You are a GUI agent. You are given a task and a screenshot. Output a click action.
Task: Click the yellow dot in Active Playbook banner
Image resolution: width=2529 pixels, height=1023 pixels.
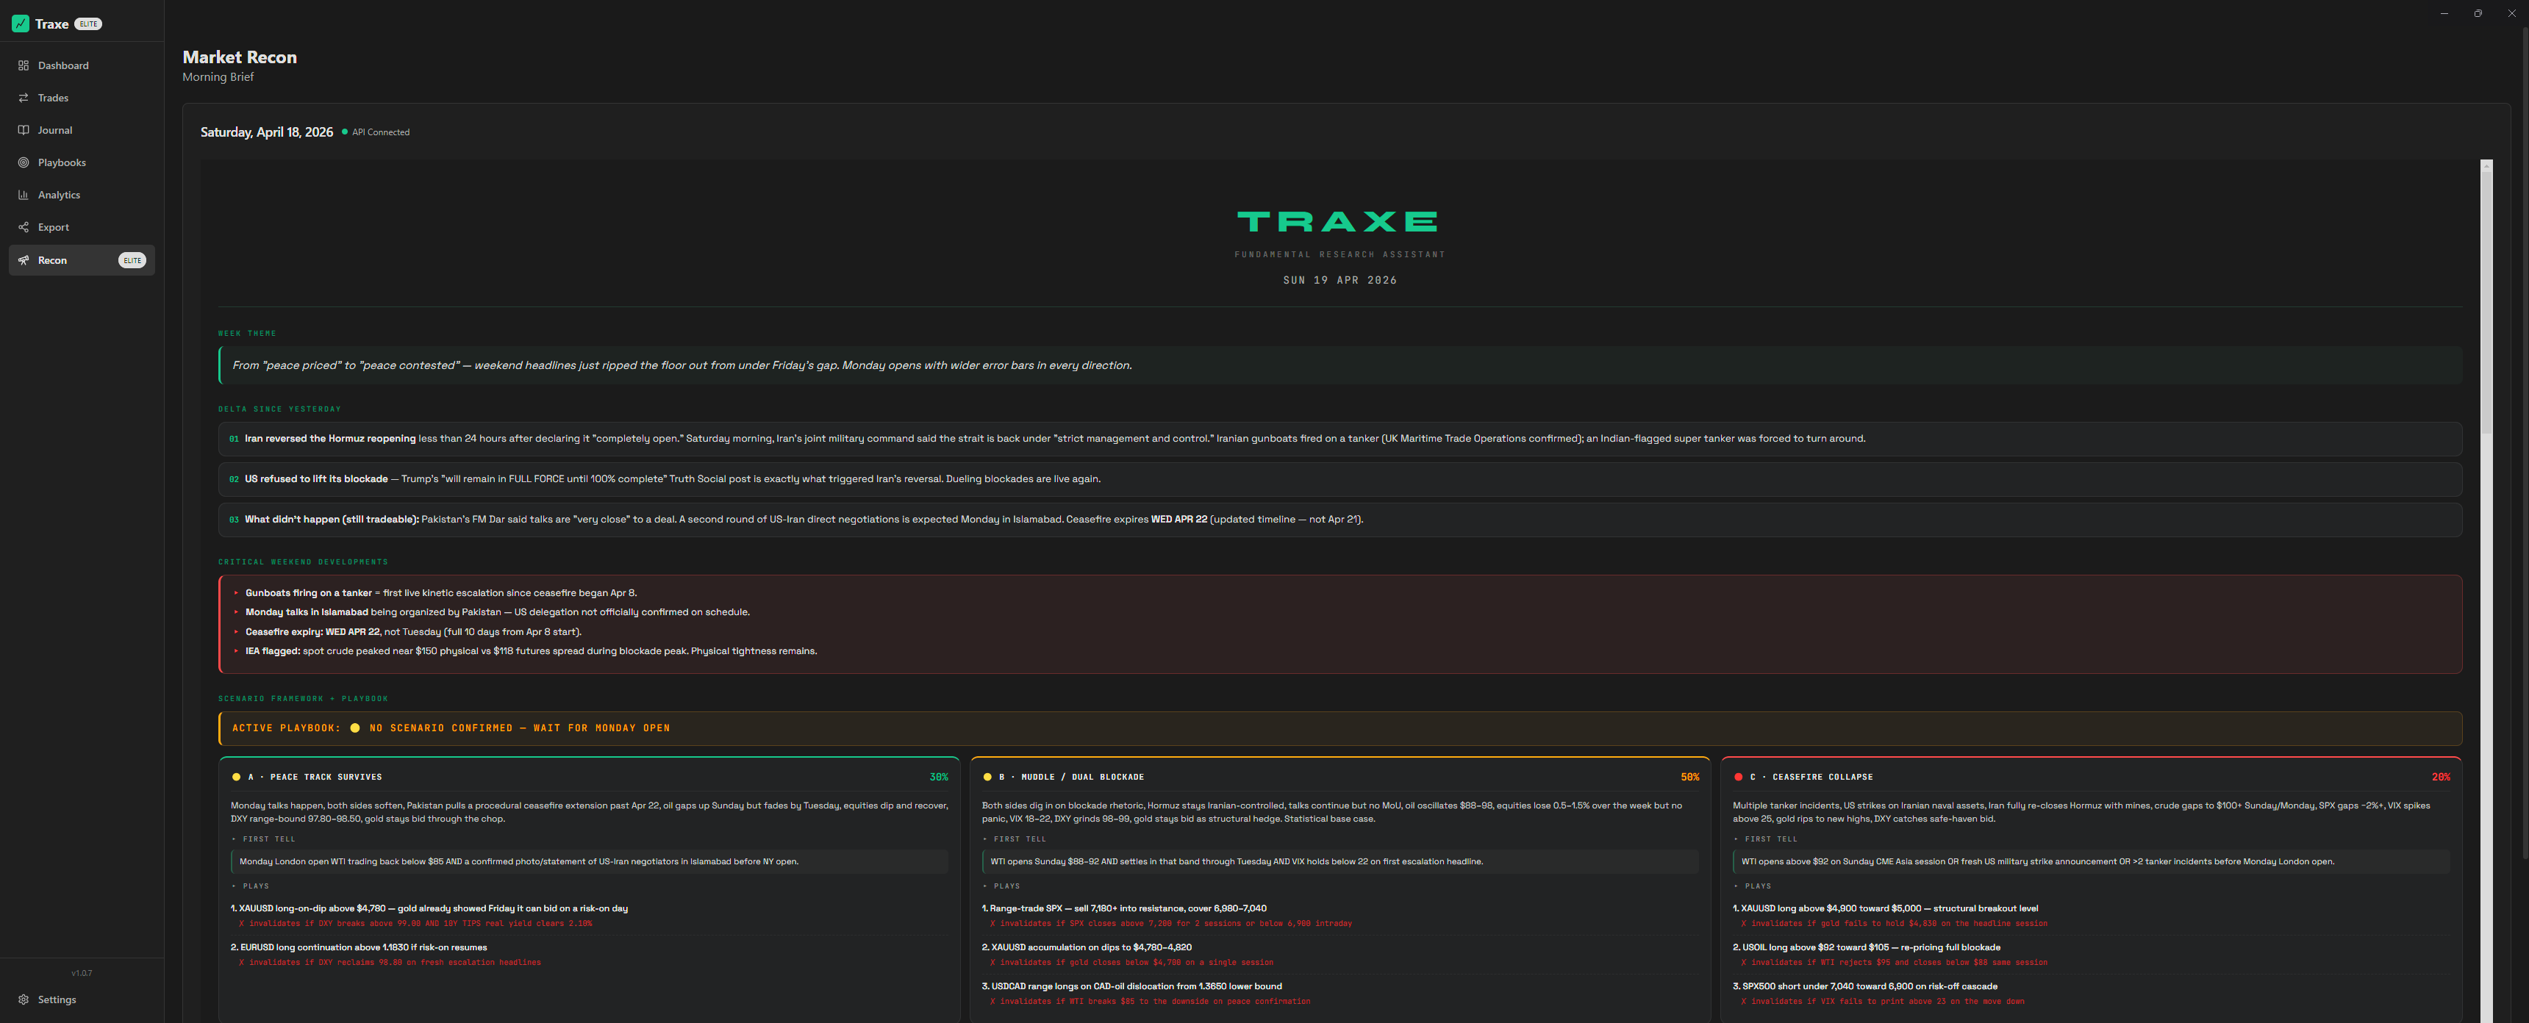tap(354, 728)
